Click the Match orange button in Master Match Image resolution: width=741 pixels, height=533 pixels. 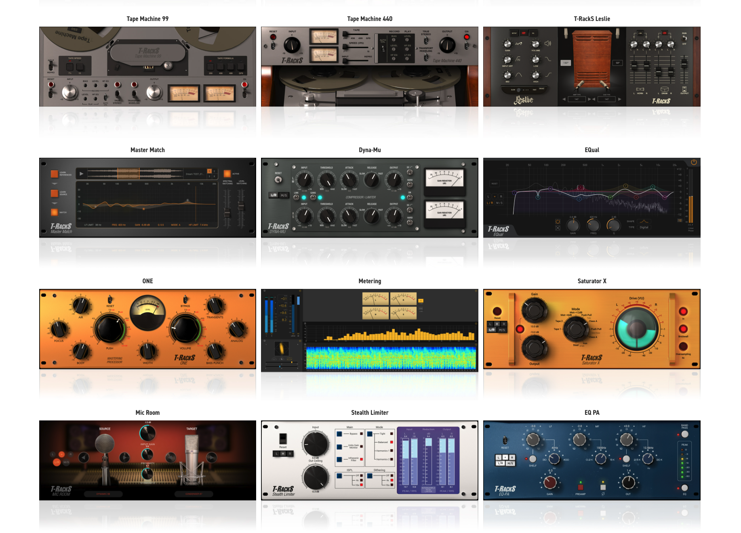tap(54, 212)
